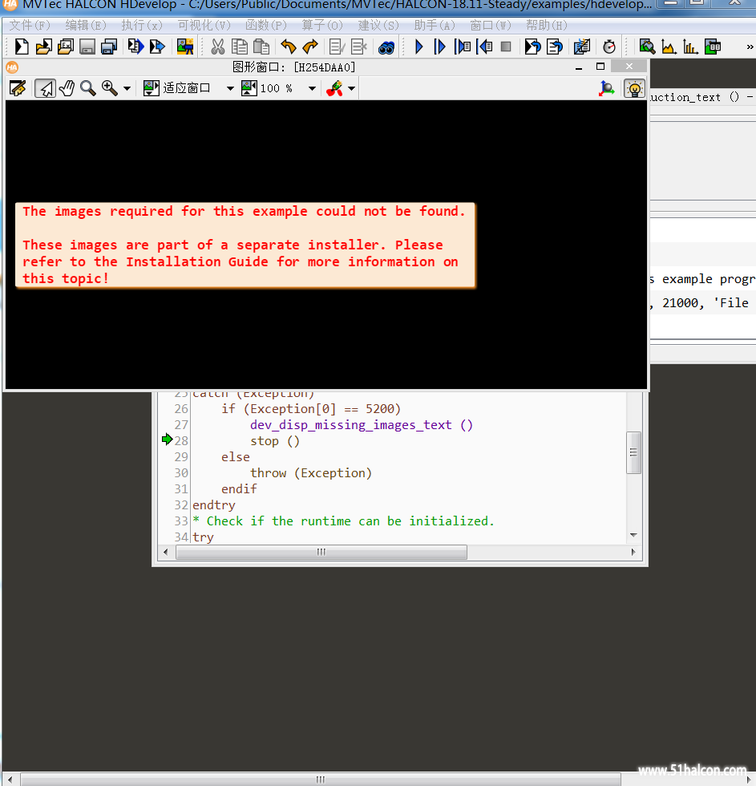Open the 建议(S) menu

[378, 25]
